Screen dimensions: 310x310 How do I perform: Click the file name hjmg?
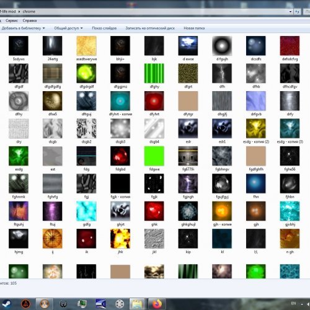click(x=19, y=252)
